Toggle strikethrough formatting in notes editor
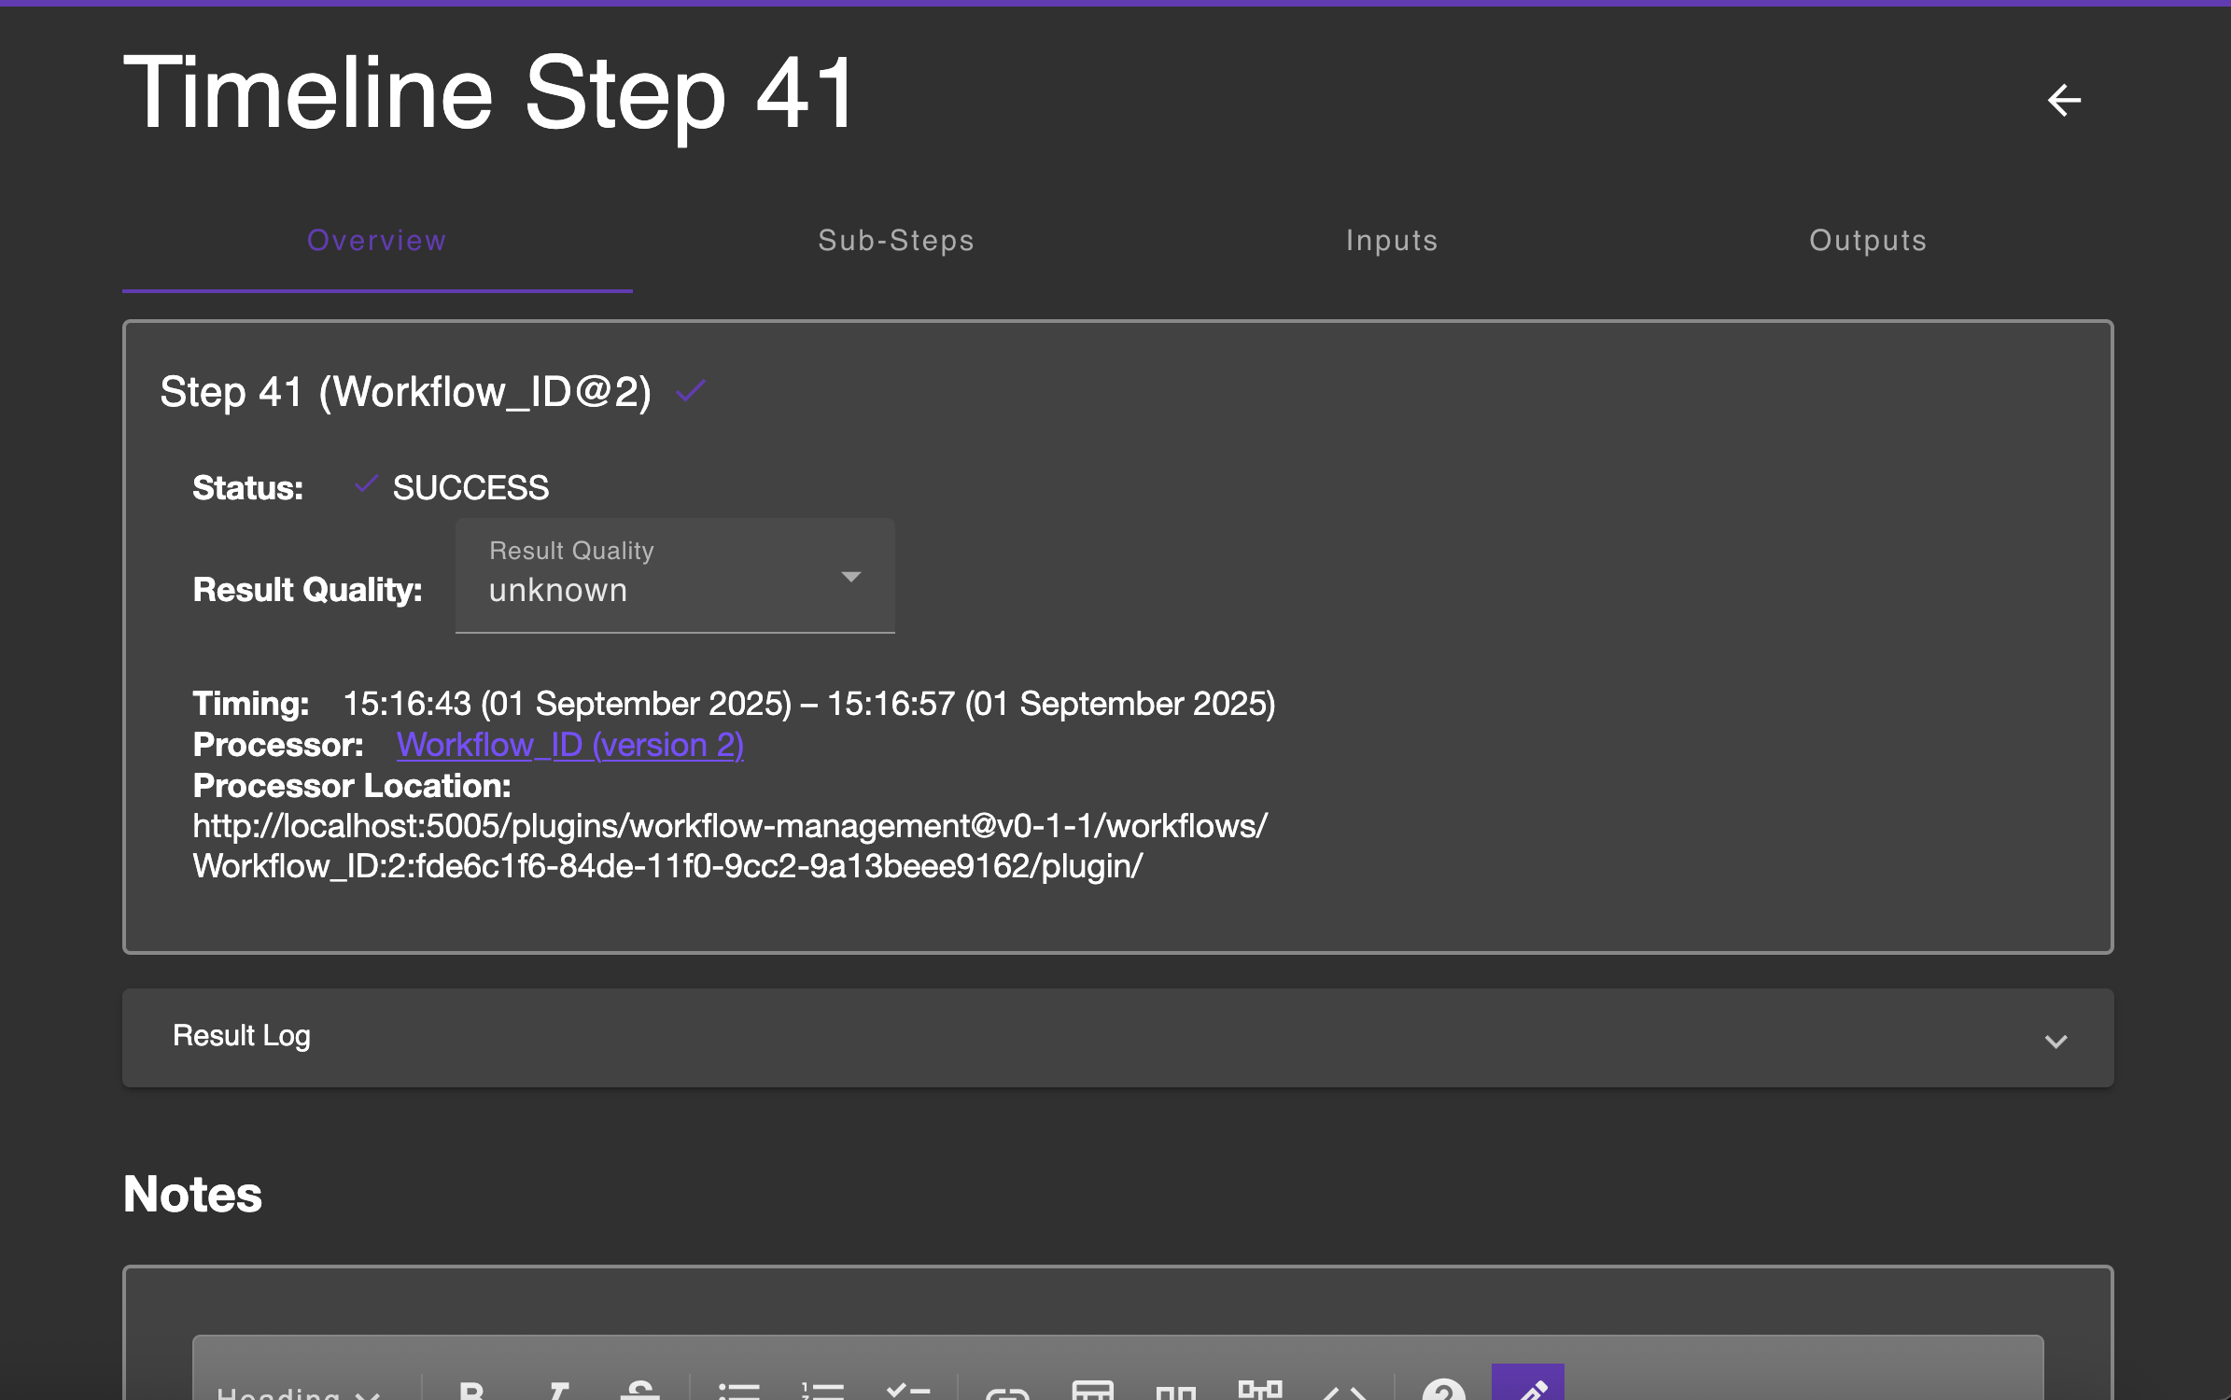The image size is (2231, 1400). coord(640,1391)
